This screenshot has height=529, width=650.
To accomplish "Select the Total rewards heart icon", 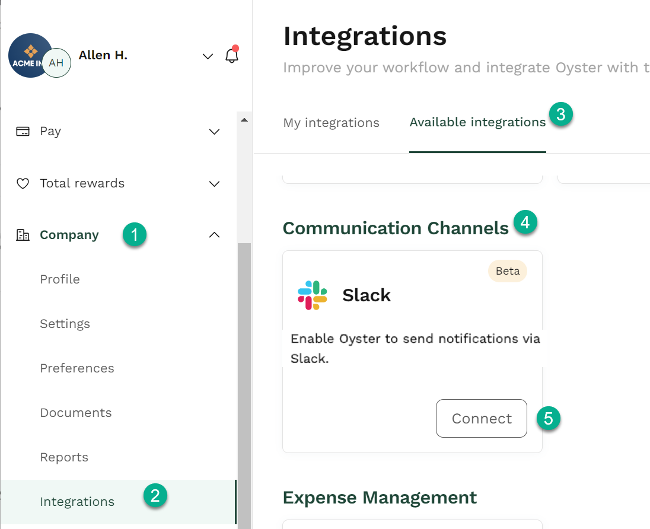I will click(x=23, y=183).
